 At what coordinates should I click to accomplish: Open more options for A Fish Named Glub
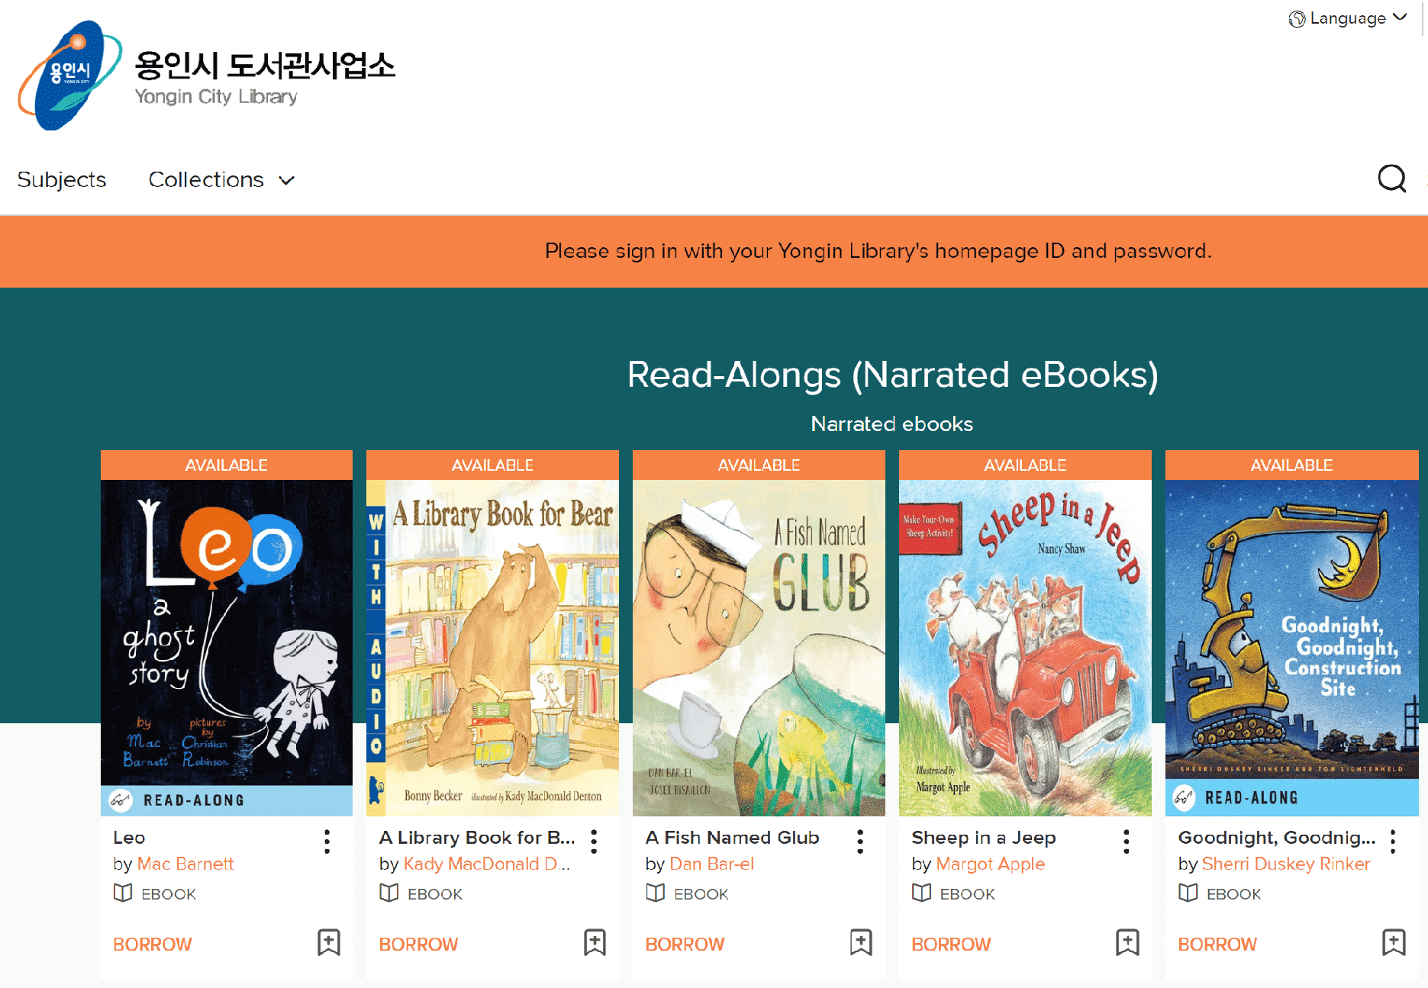click(x=859, y=842)
